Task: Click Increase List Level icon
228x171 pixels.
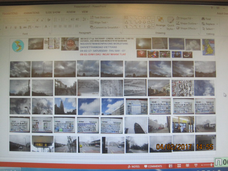Action: [77, 19]
